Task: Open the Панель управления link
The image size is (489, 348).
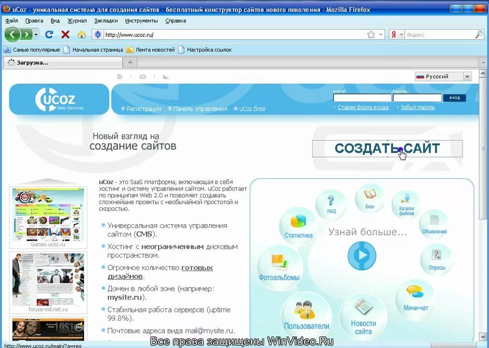Action: (x=200, y=109)
